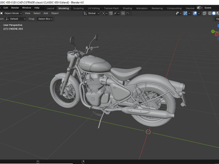The image size is (219, 164).
Task: Open the Help menu
Action: [x=37, y=8]
